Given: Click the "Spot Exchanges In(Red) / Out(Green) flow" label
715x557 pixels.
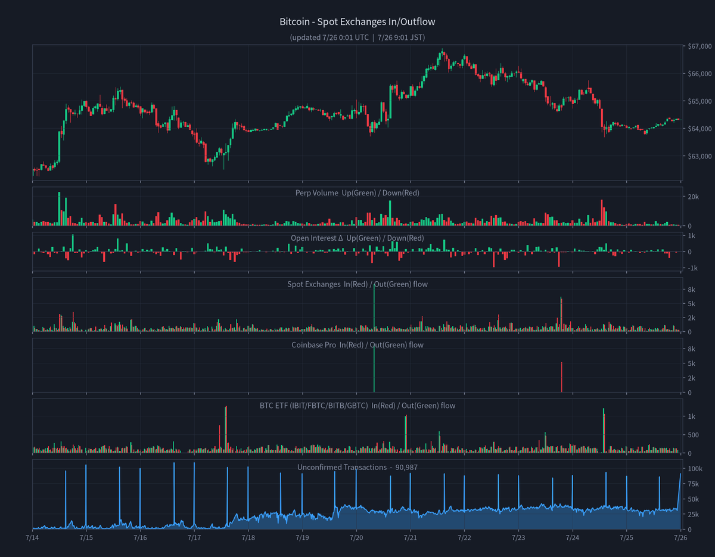Looking at the screenshot, I should pos(357,284).
